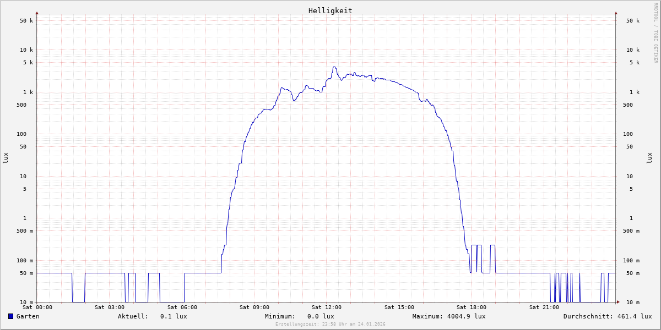The width and height of the screenshot is (661, 330).
Task: Click the Erstellungszeit timestamp footer text
Action: [330, 324]
